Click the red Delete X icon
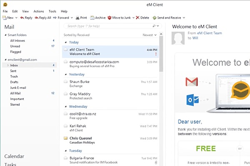Viewport: 250px width, 166px height. point(137,17)
